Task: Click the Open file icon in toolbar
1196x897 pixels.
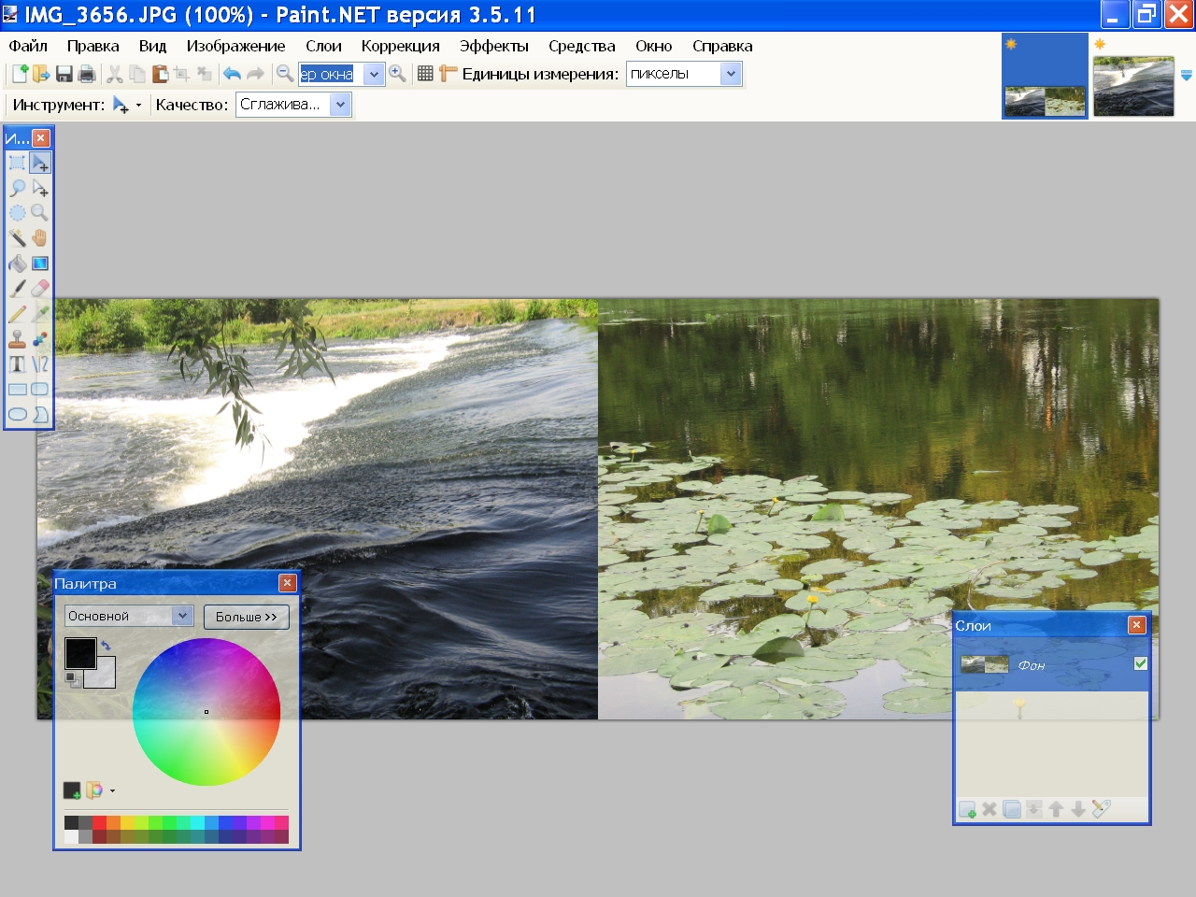Action: pos(41,74)
